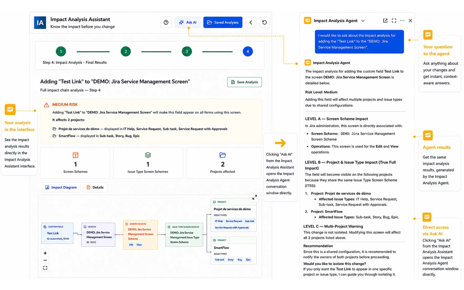
Task: Click the Issue Type Screen Schemes layers icon
Action: coord(148,155)
